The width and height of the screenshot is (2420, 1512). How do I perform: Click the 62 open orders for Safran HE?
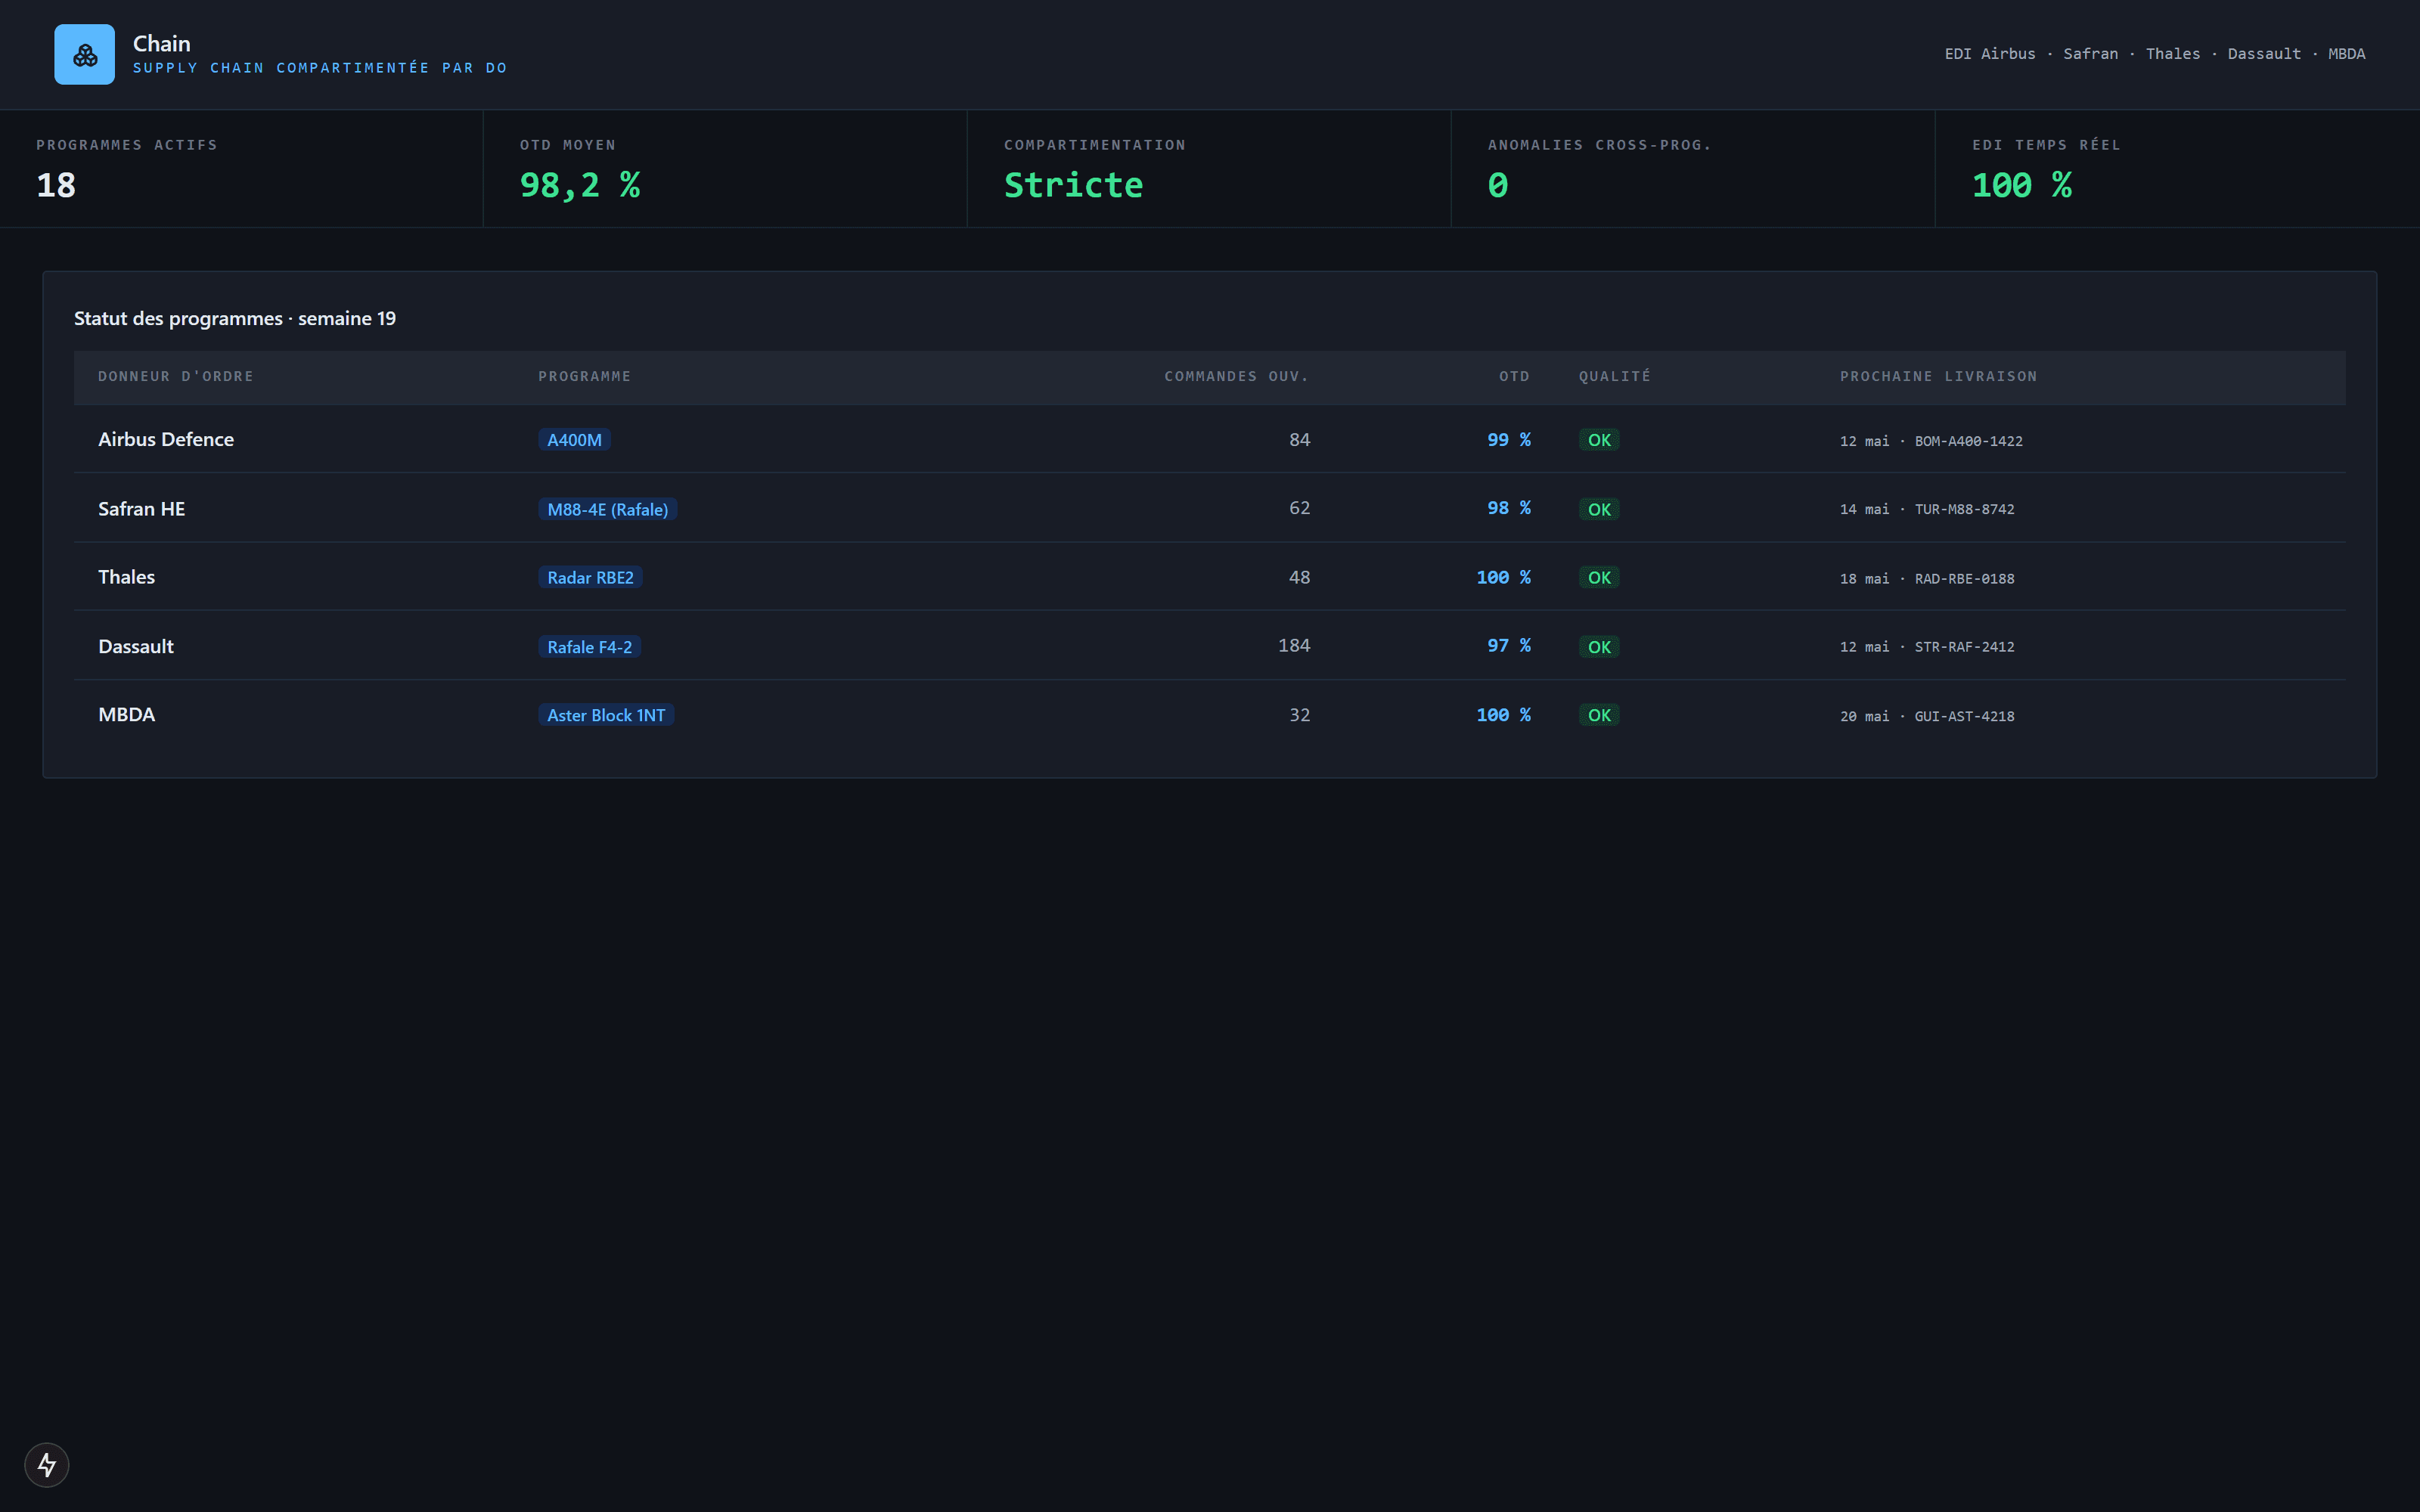pos(1299,508)
